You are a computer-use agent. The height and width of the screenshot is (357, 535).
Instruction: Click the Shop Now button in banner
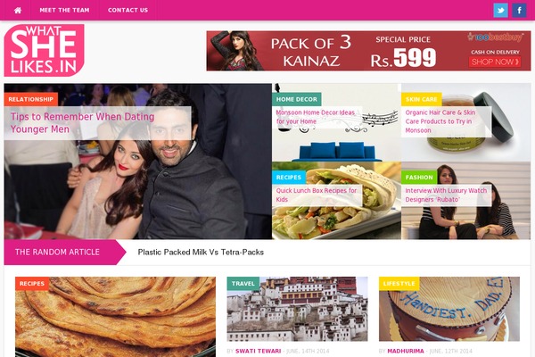click(495, 62)
